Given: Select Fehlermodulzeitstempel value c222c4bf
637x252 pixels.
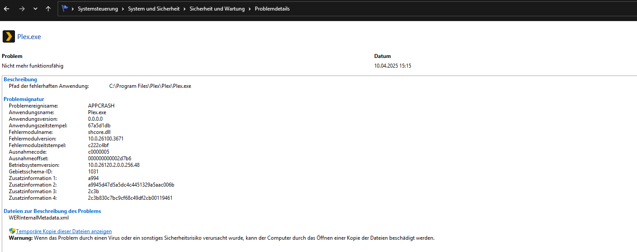Looking at the screenshot, I should [x=99, y=145].
